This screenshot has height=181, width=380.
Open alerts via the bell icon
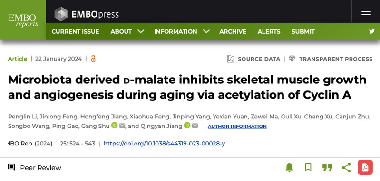point(289,167)
